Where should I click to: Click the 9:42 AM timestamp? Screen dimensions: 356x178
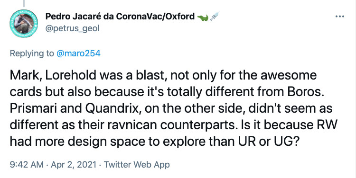click(27, 165)
